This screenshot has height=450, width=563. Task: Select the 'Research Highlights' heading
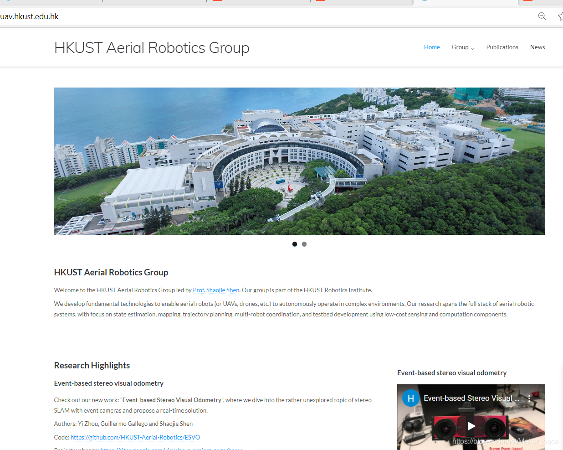point(92,365)
